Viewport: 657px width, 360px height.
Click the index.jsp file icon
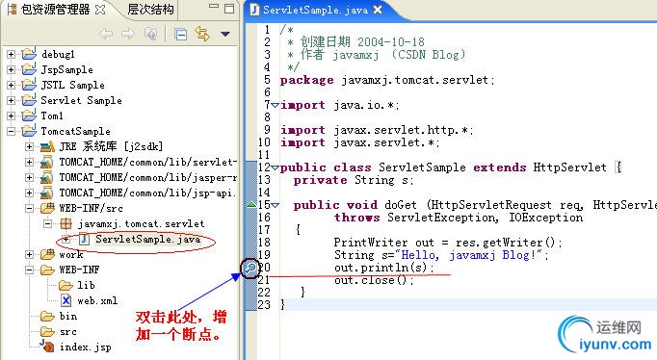point(47,346)
